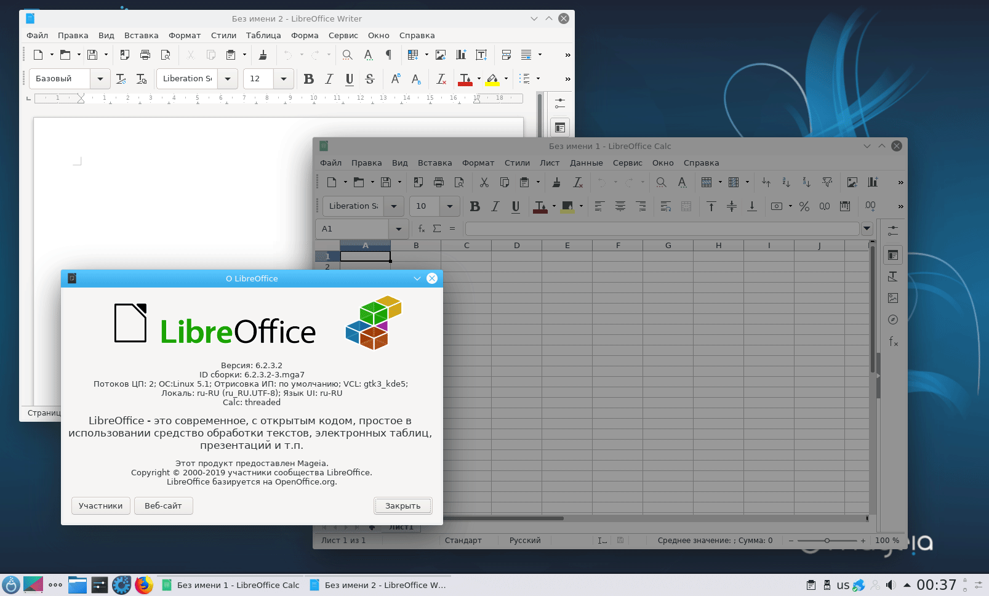The width and height of the screenshot is (989, 596).
Task: Open the Таблица menu in Writer
Action: tap(263, 36)
